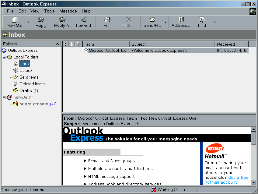Click the Working Offline status text

(x=171, y=189)
